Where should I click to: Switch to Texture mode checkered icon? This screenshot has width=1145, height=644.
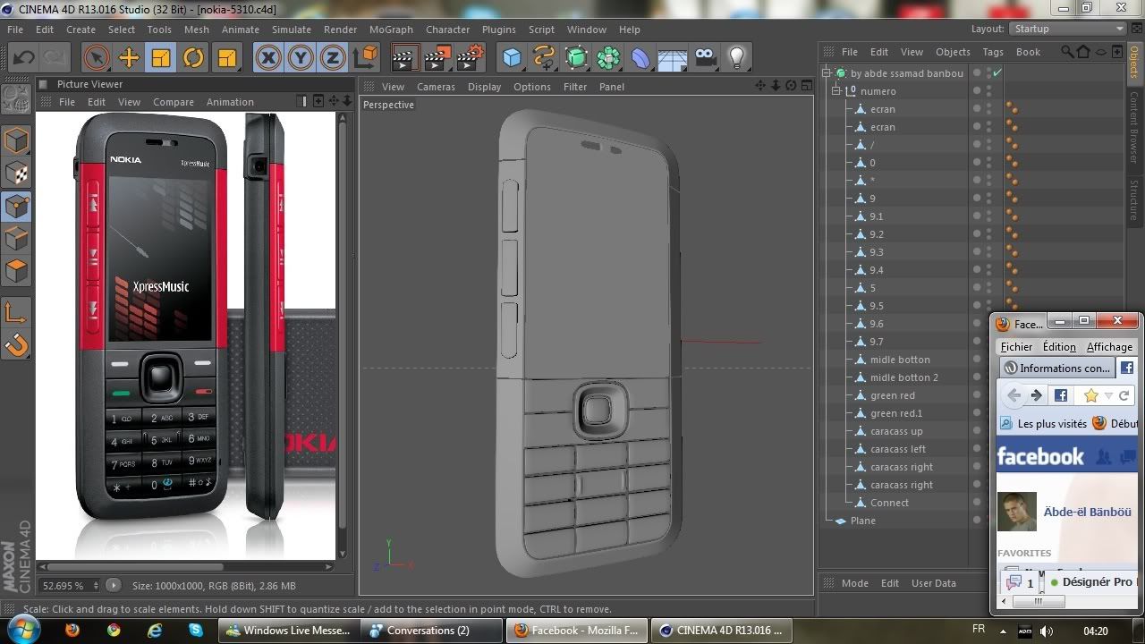17,174
